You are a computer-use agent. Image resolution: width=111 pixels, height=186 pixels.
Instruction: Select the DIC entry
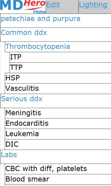tap(58, 144)
